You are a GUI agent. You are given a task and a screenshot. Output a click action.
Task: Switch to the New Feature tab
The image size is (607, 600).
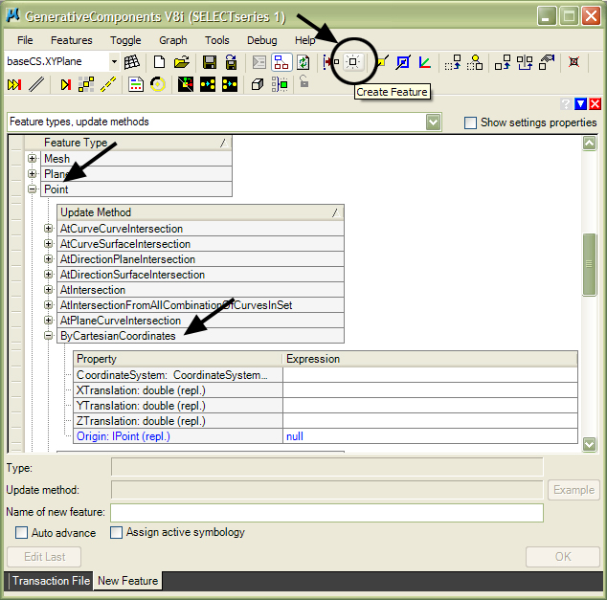[127, 581]
